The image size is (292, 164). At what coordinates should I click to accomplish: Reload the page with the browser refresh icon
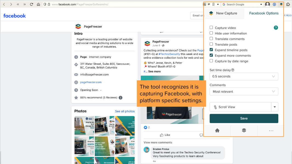(32, 4)
